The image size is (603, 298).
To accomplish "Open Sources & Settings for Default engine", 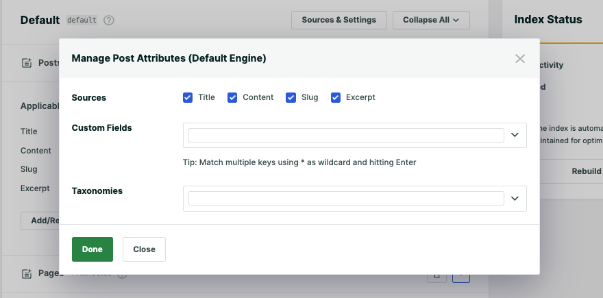I will click(x=339, y=20).
